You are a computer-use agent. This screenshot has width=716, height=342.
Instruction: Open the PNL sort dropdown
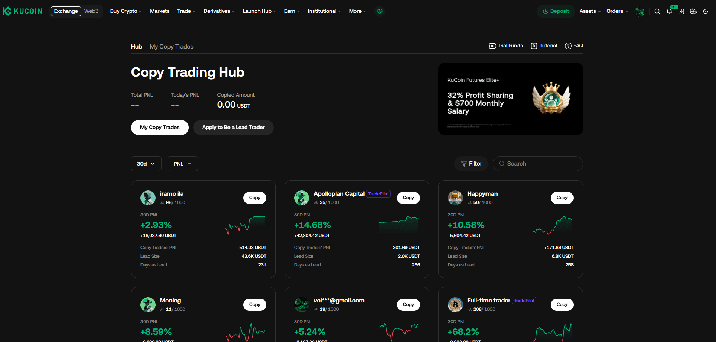click(x=183, y=164)
